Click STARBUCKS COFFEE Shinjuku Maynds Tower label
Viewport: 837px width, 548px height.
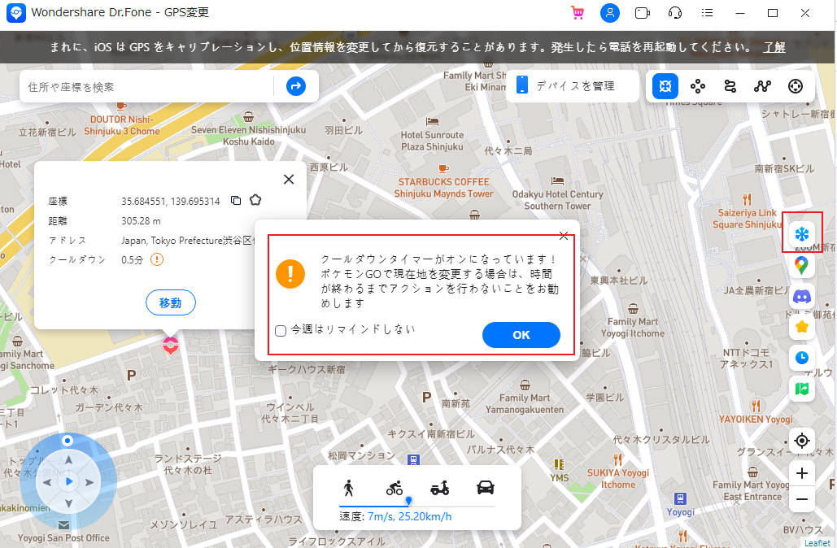(x=443, y=188)
